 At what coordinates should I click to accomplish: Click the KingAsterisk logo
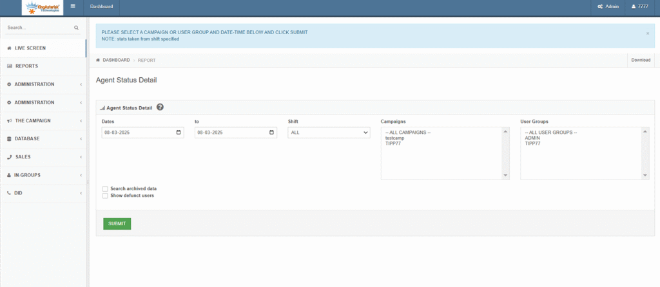pyautogui.click(x=43, y=7)
